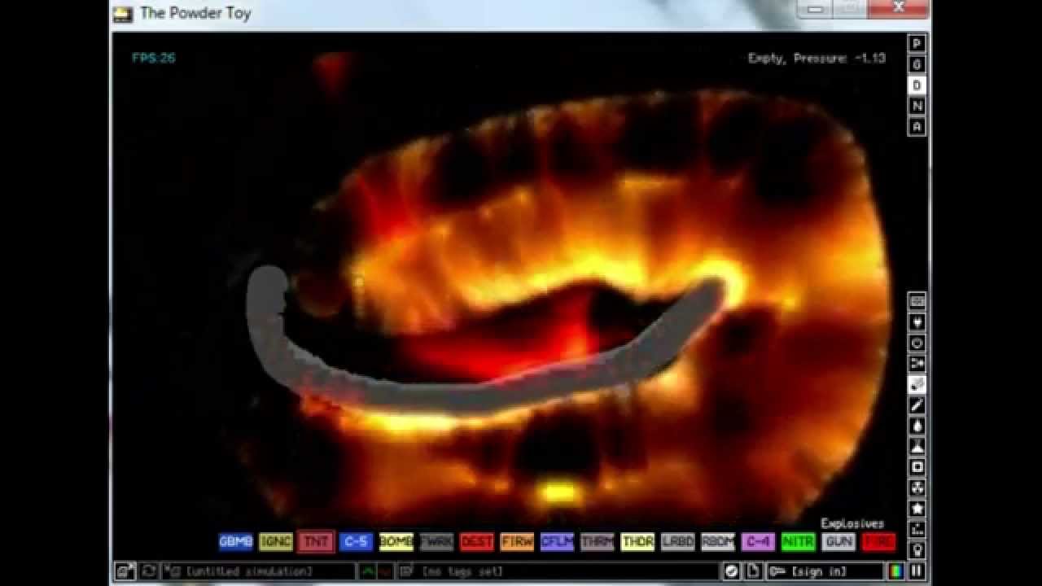Click the open simulation browser icon
The width and height of the screenshot is (1042, 586).
(125, 571)
